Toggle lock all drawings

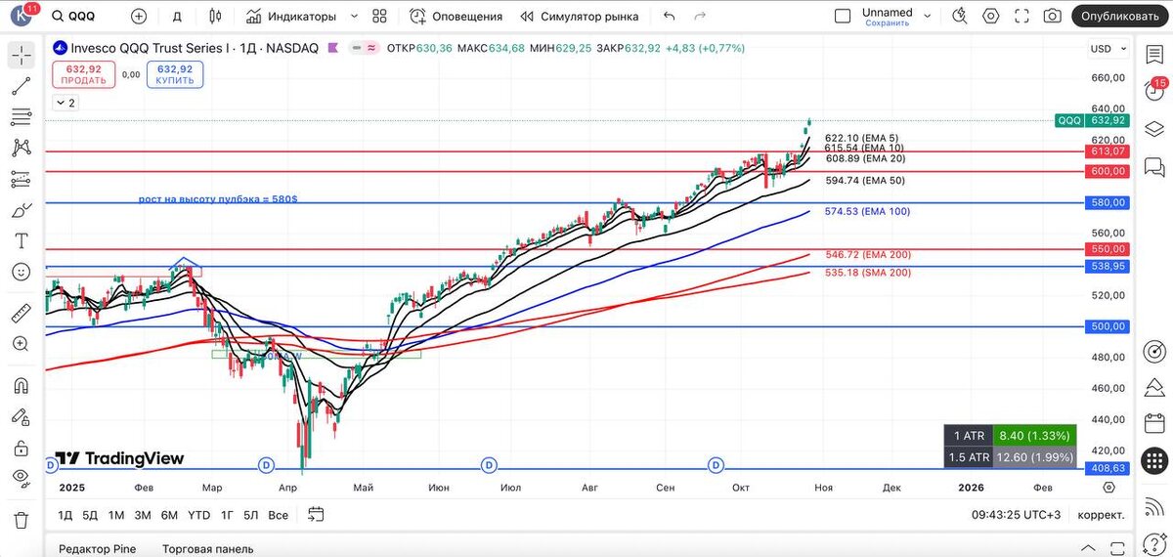tap(21, 448)
